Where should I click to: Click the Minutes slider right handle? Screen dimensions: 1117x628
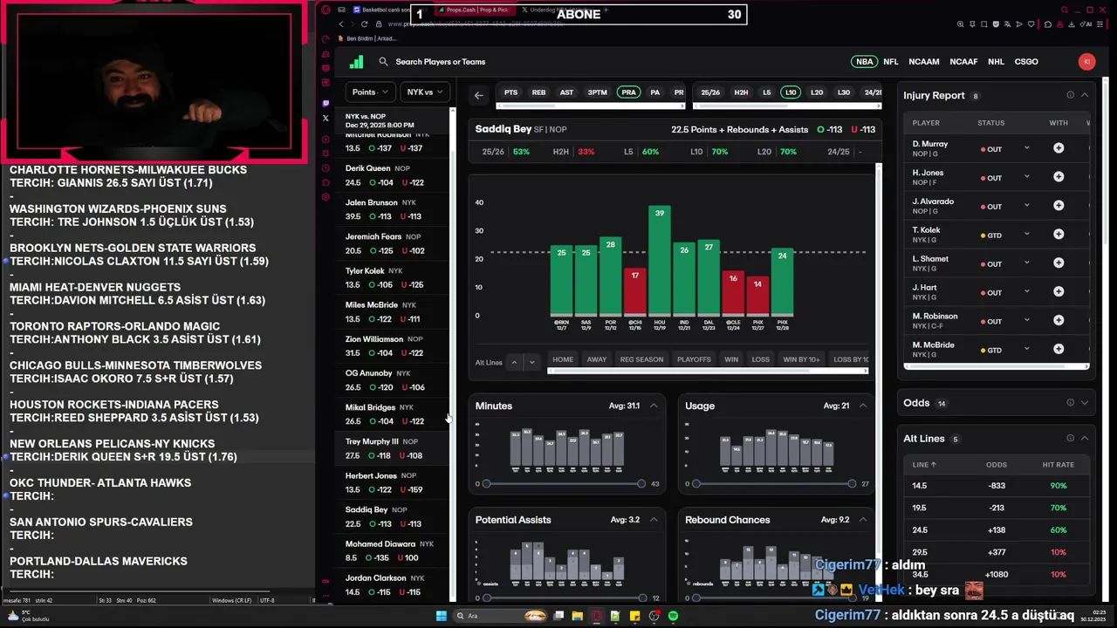pos(641,483)
